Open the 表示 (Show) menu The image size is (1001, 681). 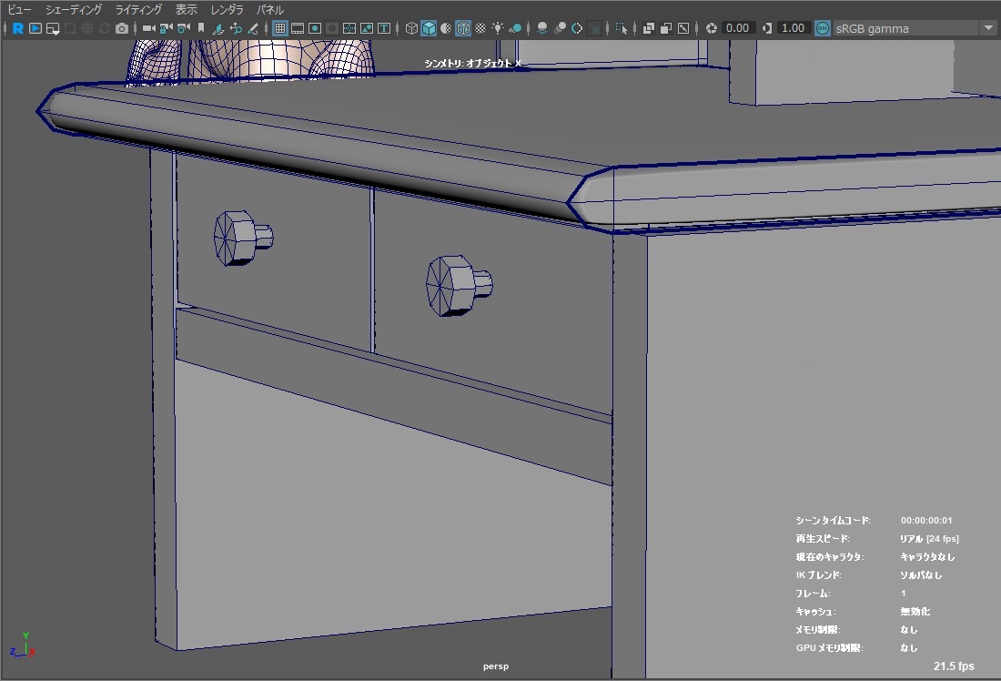pyautogui.click(x=186, y=9)
